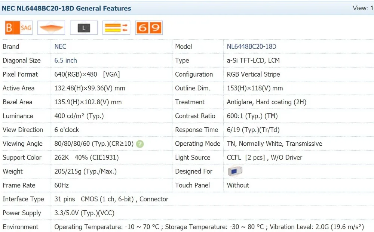This screenshot has width=374, height=232.
Task: Click the Environment row label
Action: [x=21, y=227]
